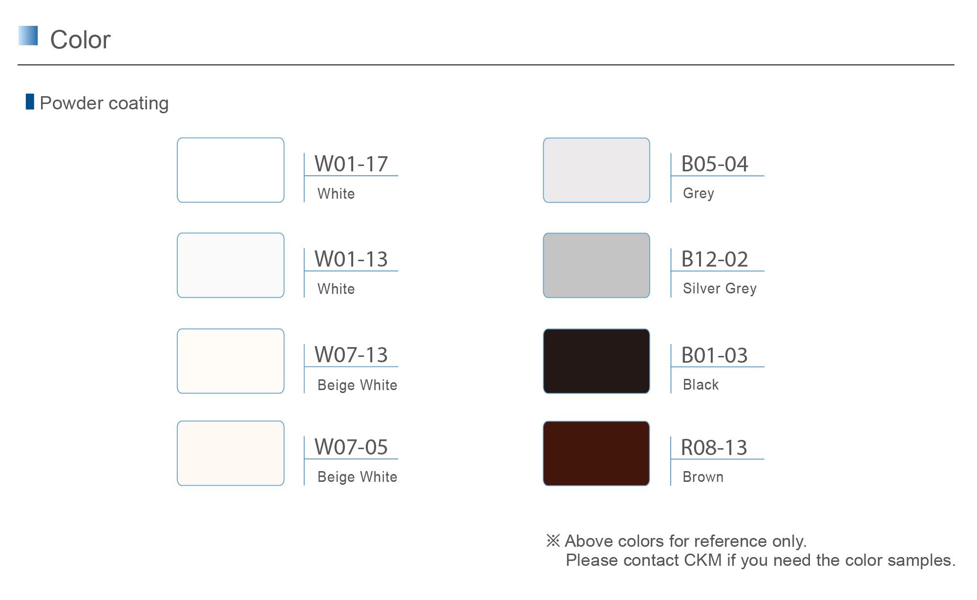Screen dimensions: 977x600
Task: Click the 'Please contact CKM' note text
Action: pos(760,560)
